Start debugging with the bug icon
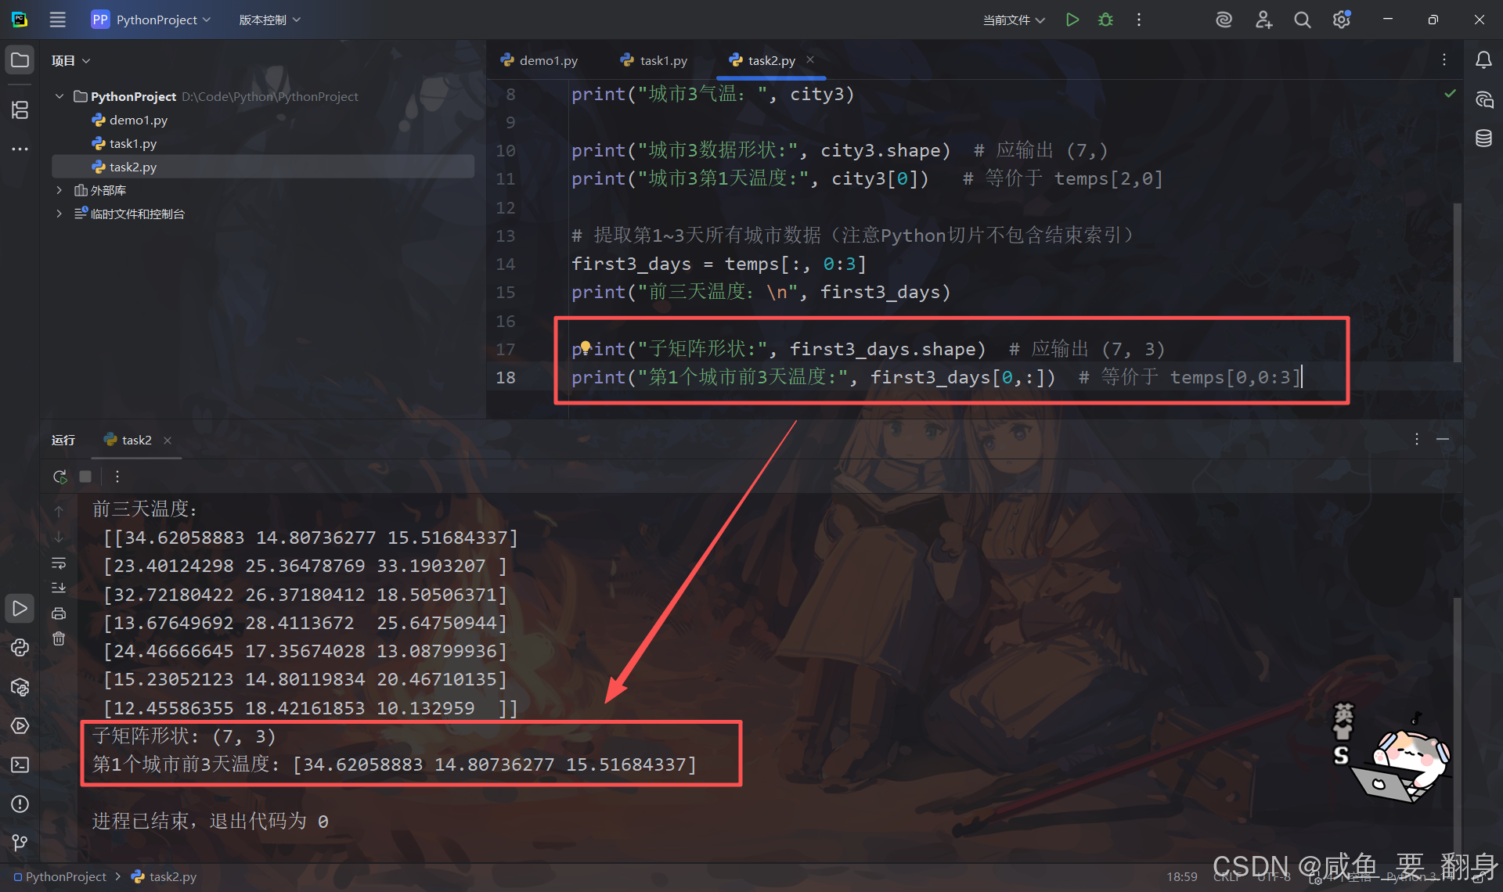 tap(1105, 20)
